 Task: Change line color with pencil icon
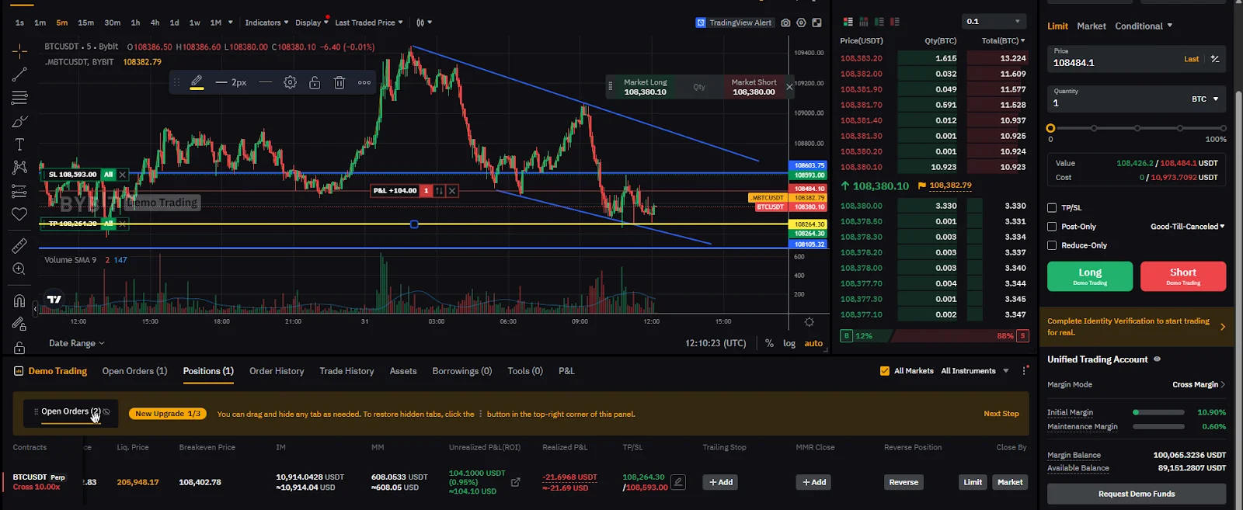[197, 82]
